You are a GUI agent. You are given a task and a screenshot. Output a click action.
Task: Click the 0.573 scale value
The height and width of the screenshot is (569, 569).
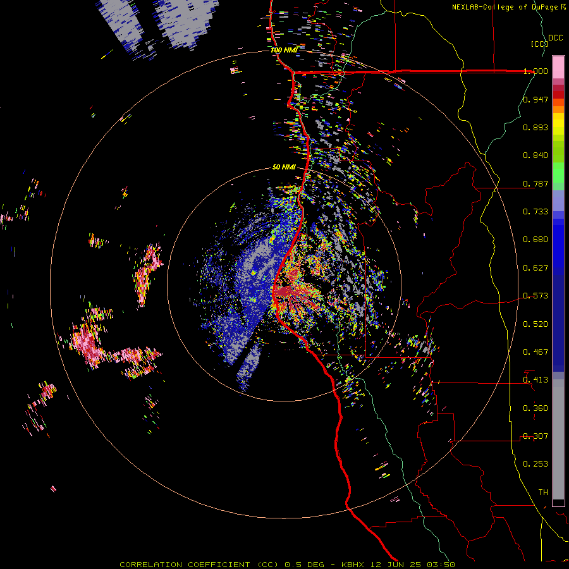(x=535, y=296)
